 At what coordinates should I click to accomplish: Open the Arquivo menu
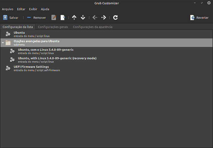(7, 9)
